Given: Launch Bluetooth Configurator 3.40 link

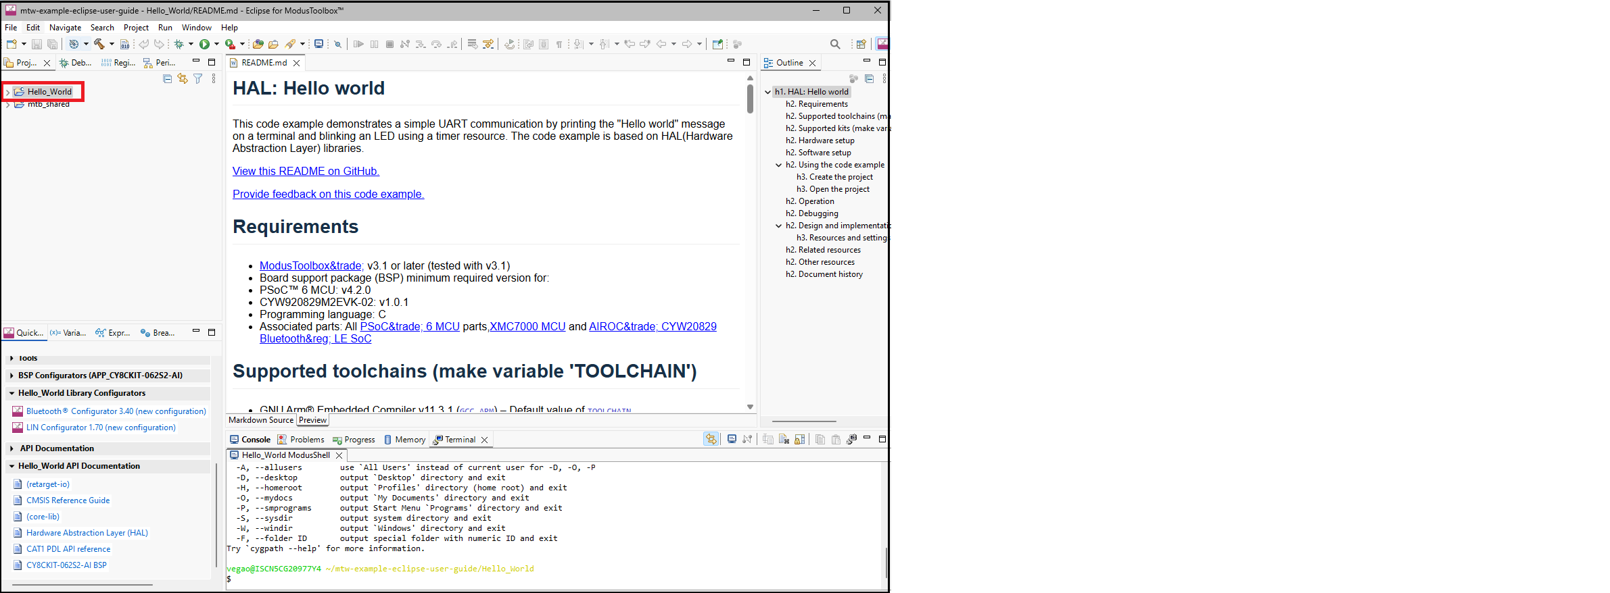Looking at the screenshot, I should click(116, 411).
